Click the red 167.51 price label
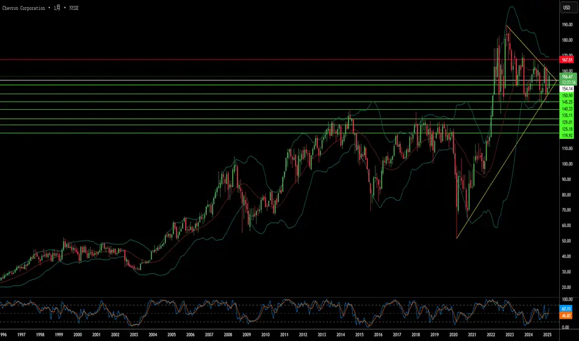The height and width of the screenshot is (341, 579). pyautogui.click(x=567, y=60)
